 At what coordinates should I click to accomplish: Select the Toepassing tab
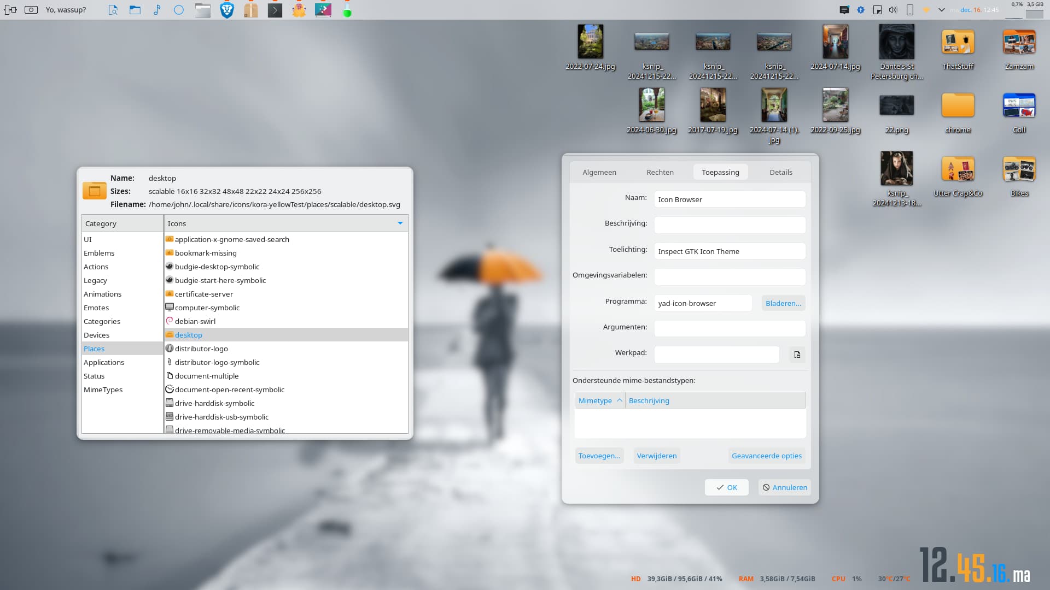721,172
